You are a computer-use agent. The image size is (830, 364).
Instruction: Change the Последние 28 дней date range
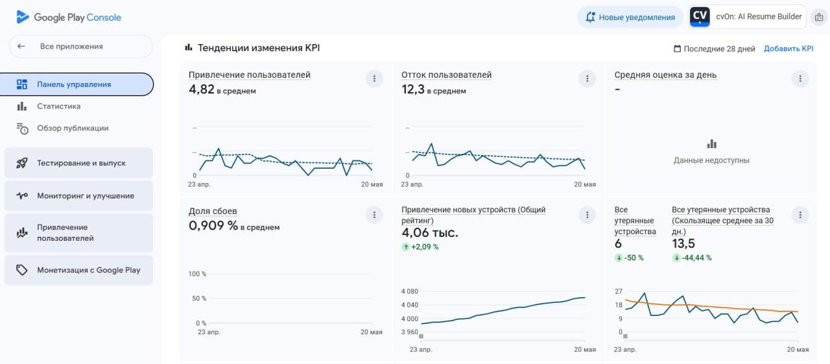pos(715,49)
